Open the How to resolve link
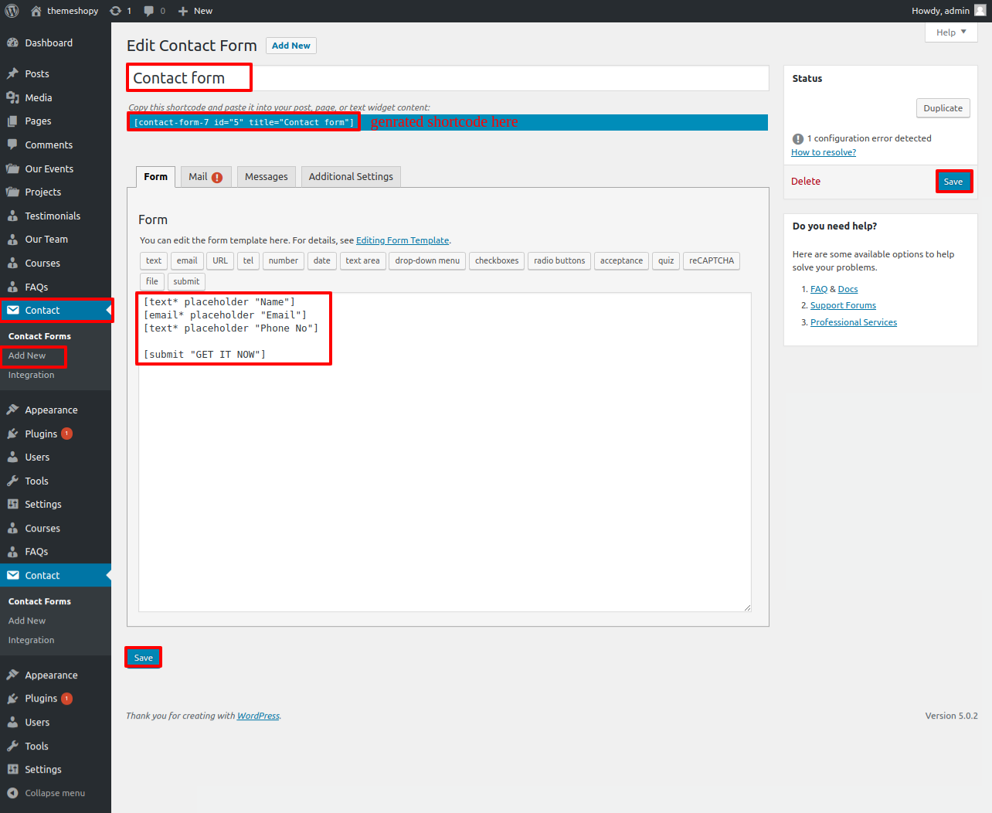The height and width of the screenshot is (813, 992). pos(823,152)
